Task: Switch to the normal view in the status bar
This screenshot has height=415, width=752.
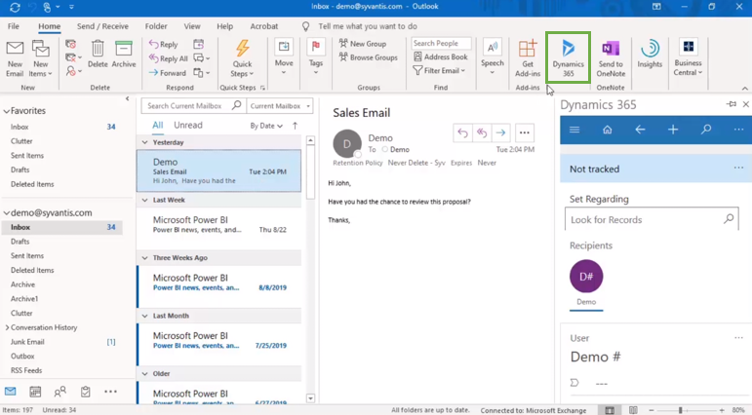Action: tap(610, 410)
